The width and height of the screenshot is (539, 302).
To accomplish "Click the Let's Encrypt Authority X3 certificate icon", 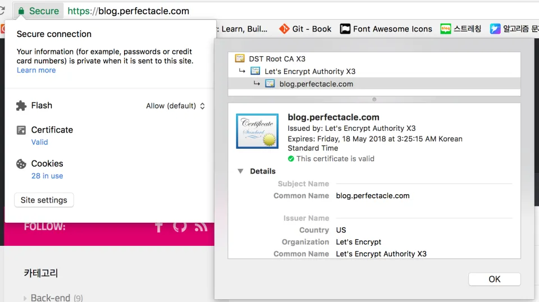I will click(255, 71).
